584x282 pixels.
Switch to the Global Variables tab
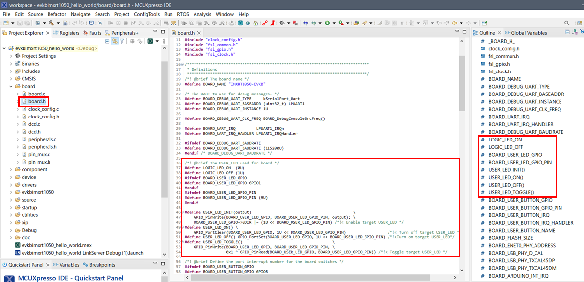[526, 33]
